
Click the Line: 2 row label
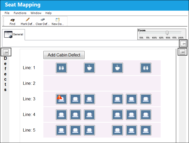(29, 83)
